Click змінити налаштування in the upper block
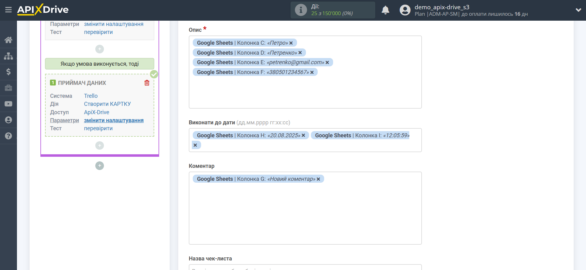The image size is (586, 270). (x=114, y=24)
